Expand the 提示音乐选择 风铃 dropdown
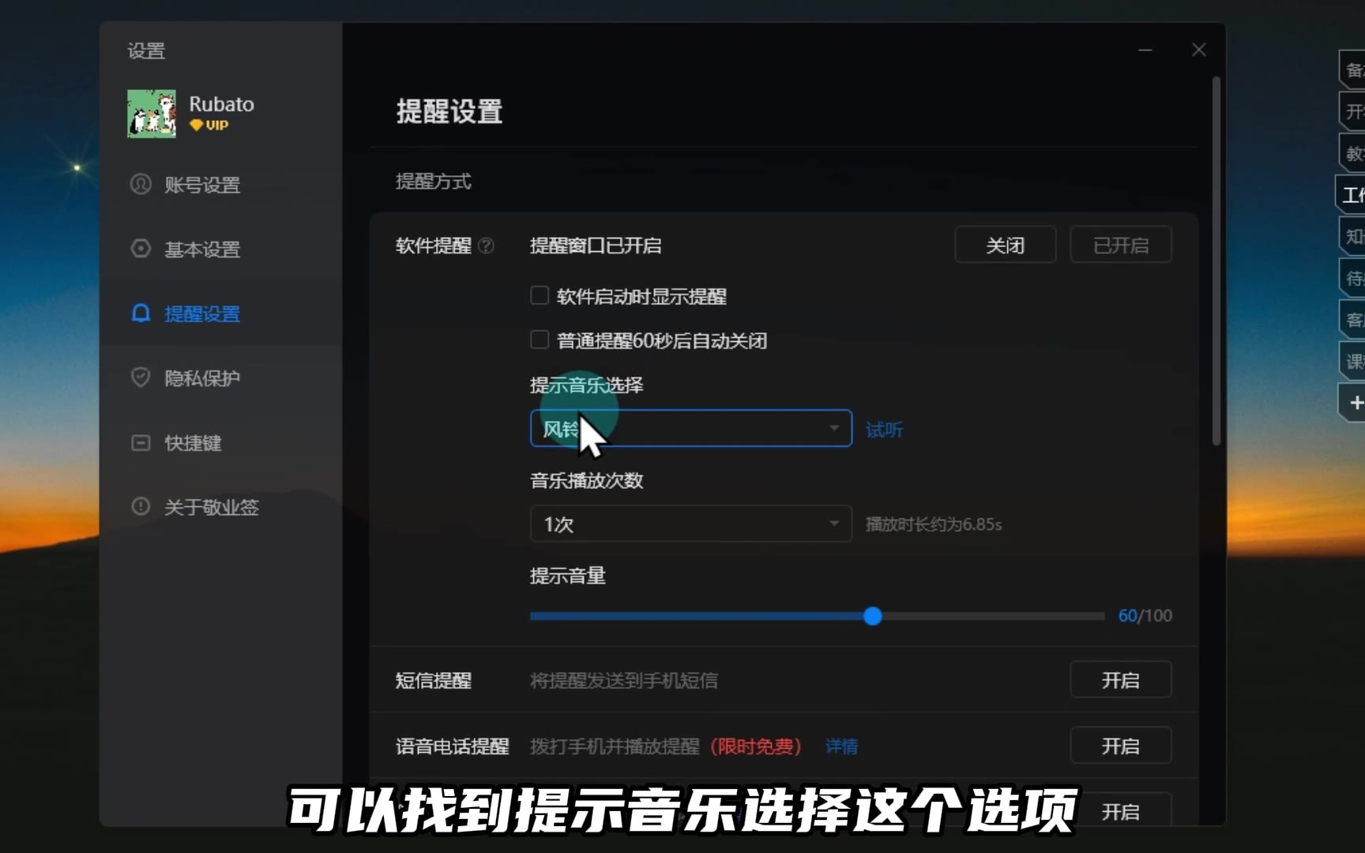Image resolution: width=1365 pixels, height=853 pixels. [690, 428]
